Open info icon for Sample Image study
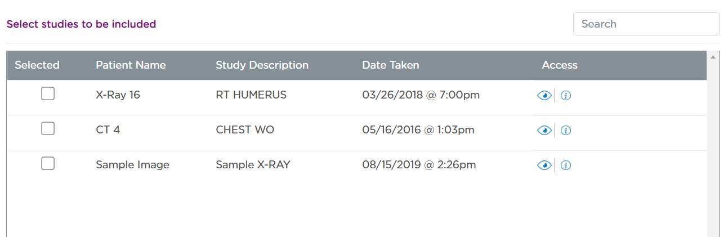728x237 pixels. pos(566,166)
